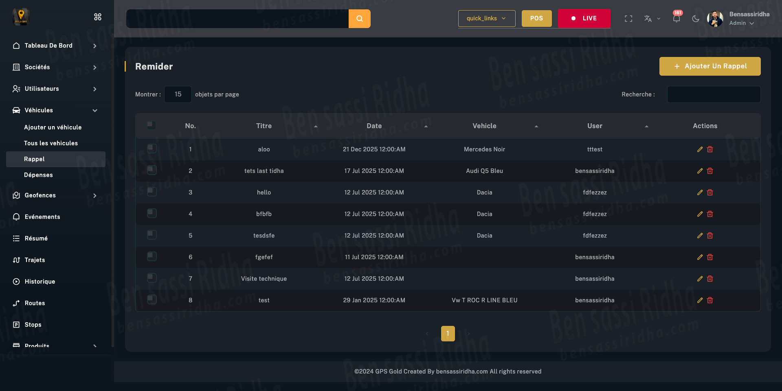Check the select-all checkbox in table header
Image resolution: width=782 pixels, height=391 pixels.
click(x=152, y=125)
